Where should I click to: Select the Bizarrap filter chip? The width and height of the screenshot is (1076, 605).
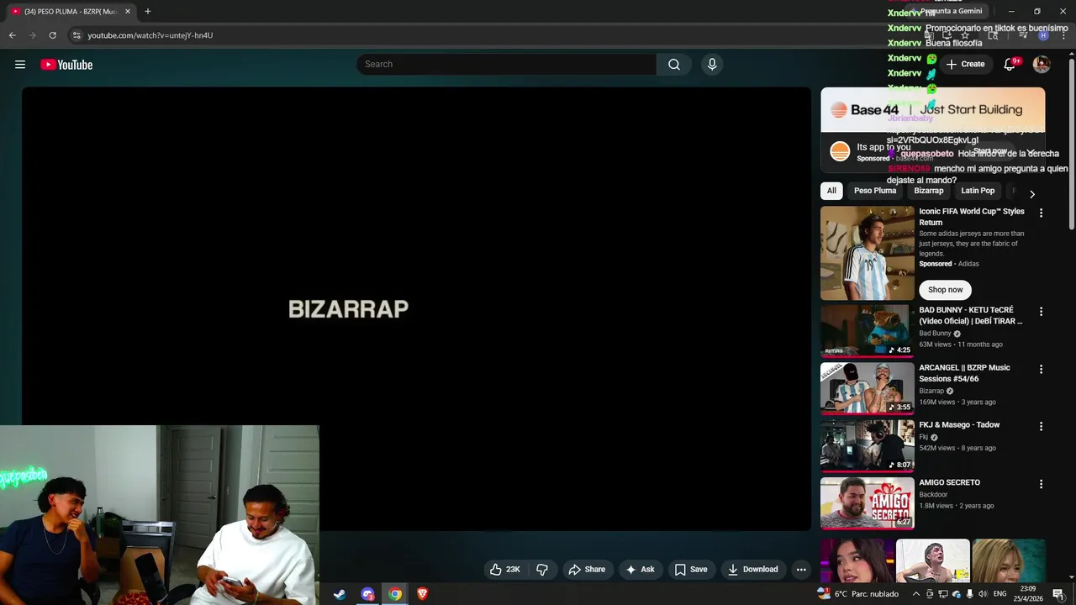[x=929, y=191]
